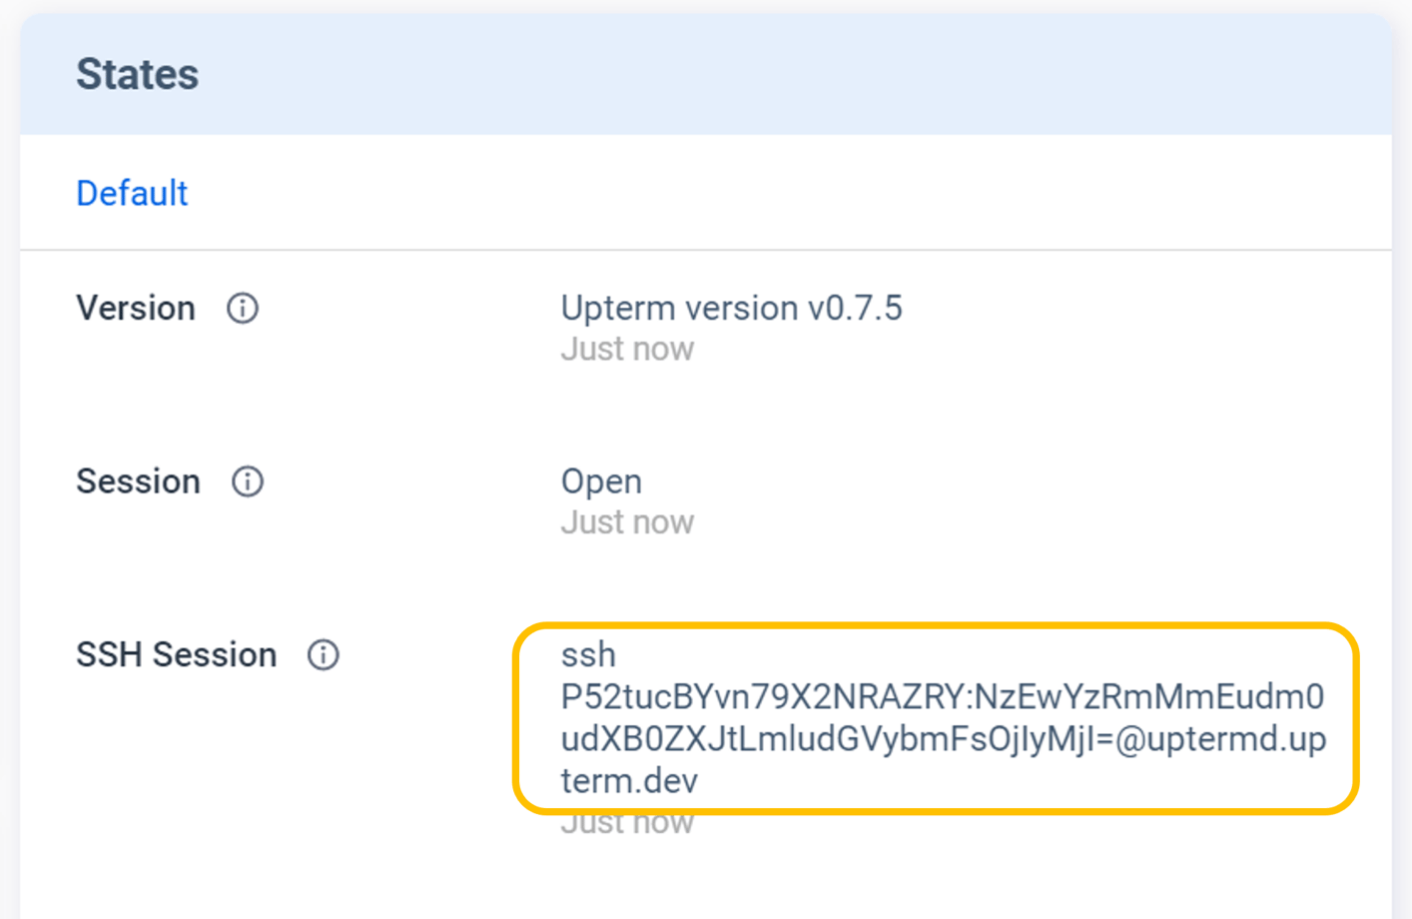Click the SSH Session row label

(x=176, y=656)
